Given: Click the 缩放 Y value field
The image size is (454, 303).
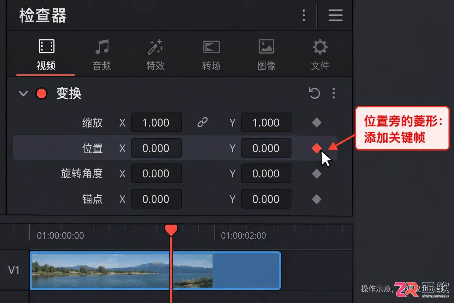Looking at the screenshot, I should tap(266, 122).
